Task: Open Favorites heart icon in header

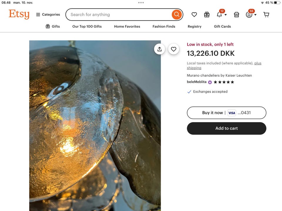Action: coord(194,15)
